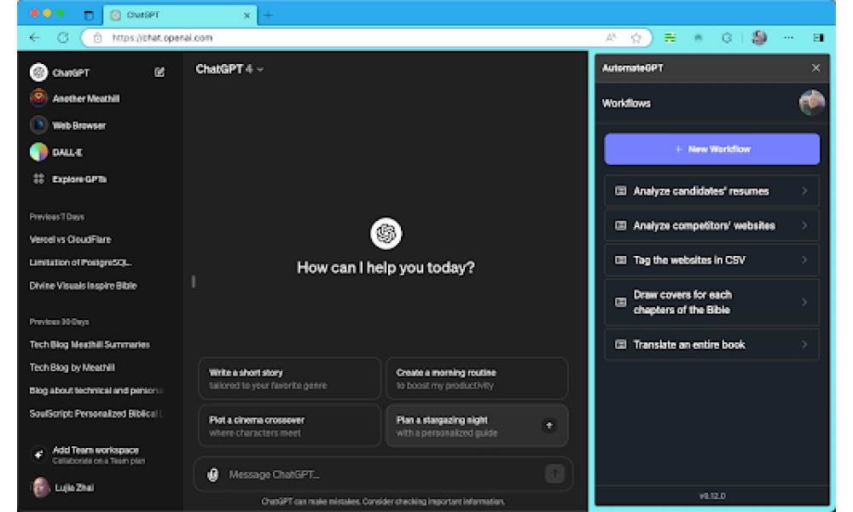
Task: Close the AutomateGPT panel
Action: (815, 68)
